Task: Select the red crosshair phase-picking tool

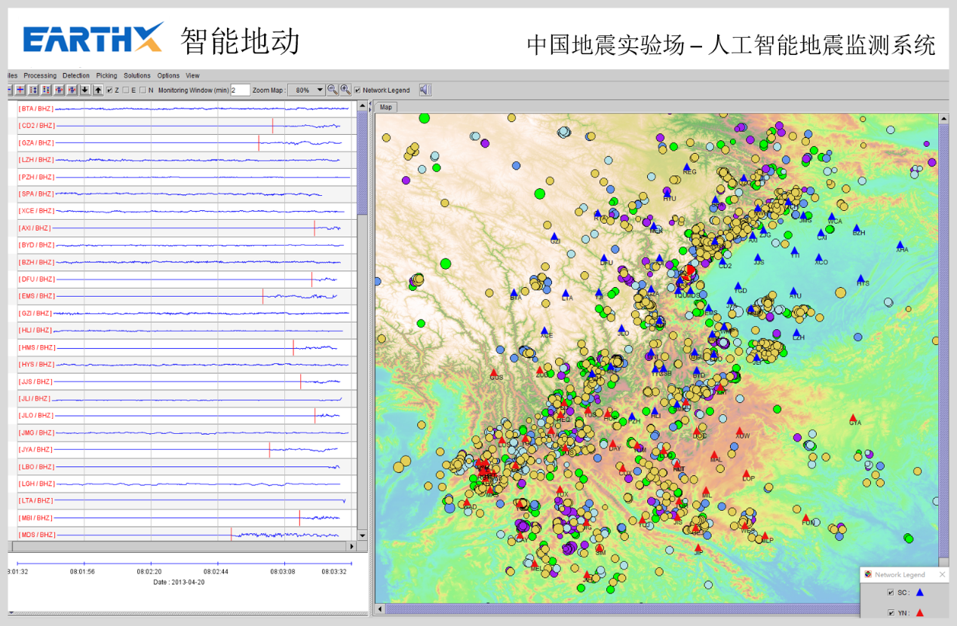Action: tap(19, 90)
